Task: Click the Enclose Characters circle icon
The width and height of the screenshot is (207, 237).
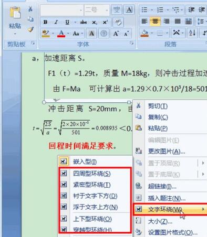Action: 104,34
